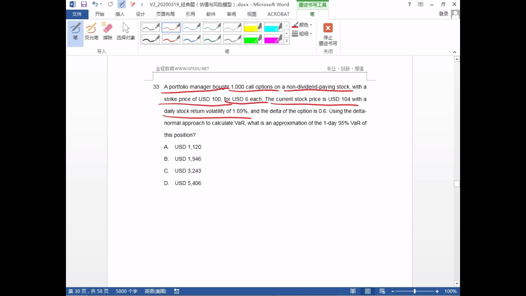Switch to Read Mode view in status bar

(x=353, y=291)
